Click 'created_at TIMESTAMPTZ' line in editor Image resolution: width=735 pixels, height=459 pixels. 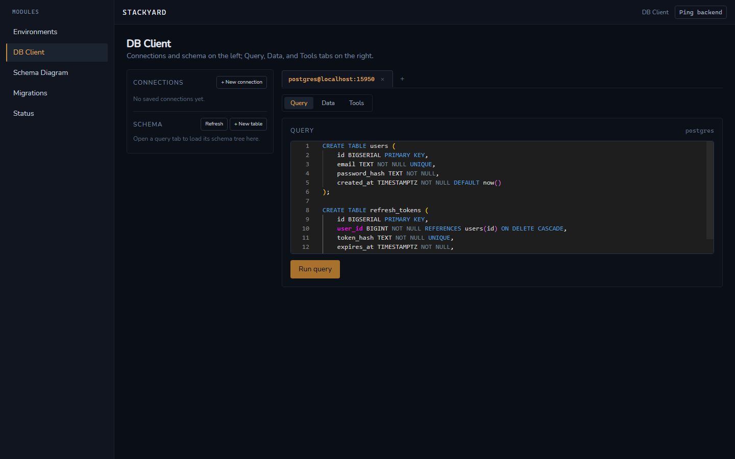pyautogui.click(x=419, y=183)
